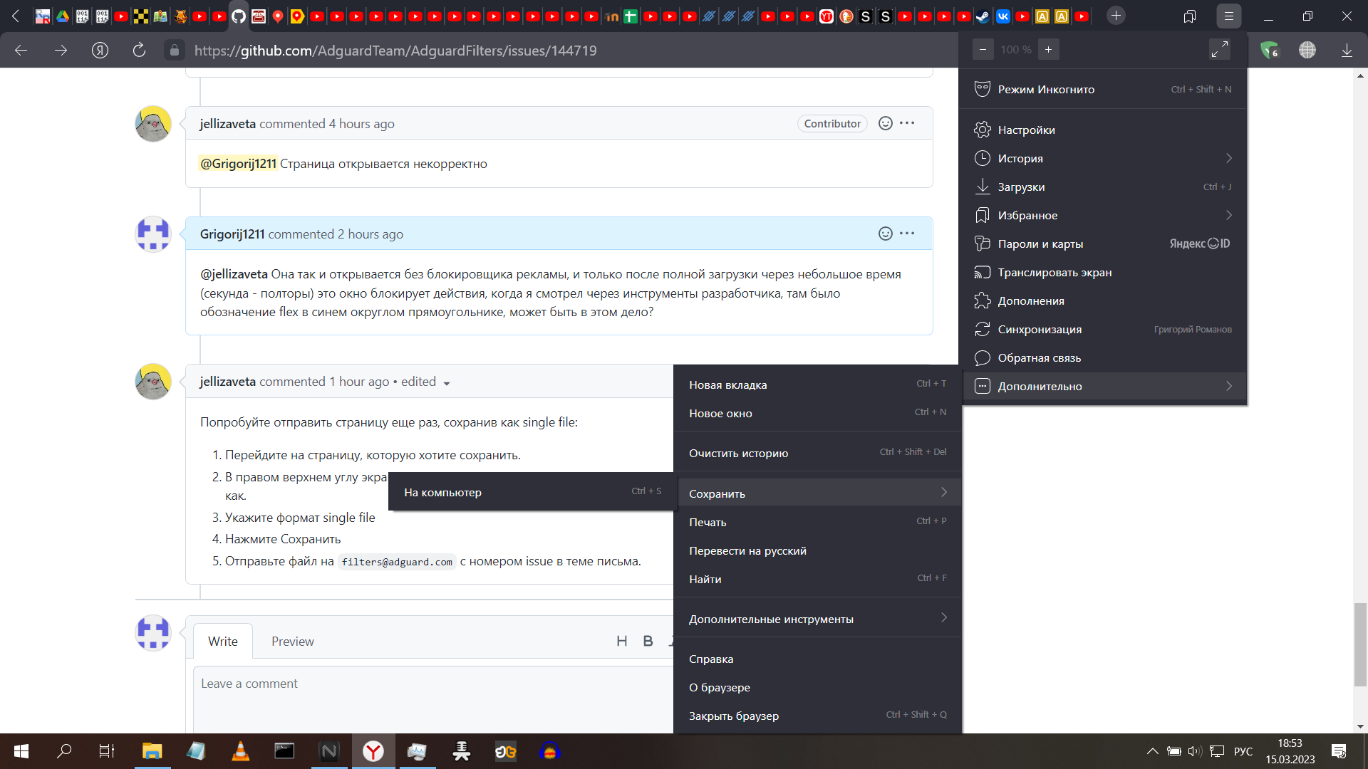Image resolution: width=1368 pixels, height=769 pixels.
Task: Click the fullscreen expand icon
Action: coord(1220,49)
